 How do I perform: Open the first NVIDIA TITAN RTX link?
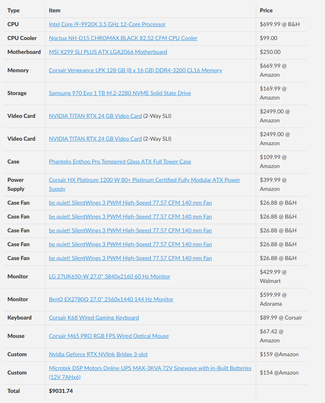point(95,116)
